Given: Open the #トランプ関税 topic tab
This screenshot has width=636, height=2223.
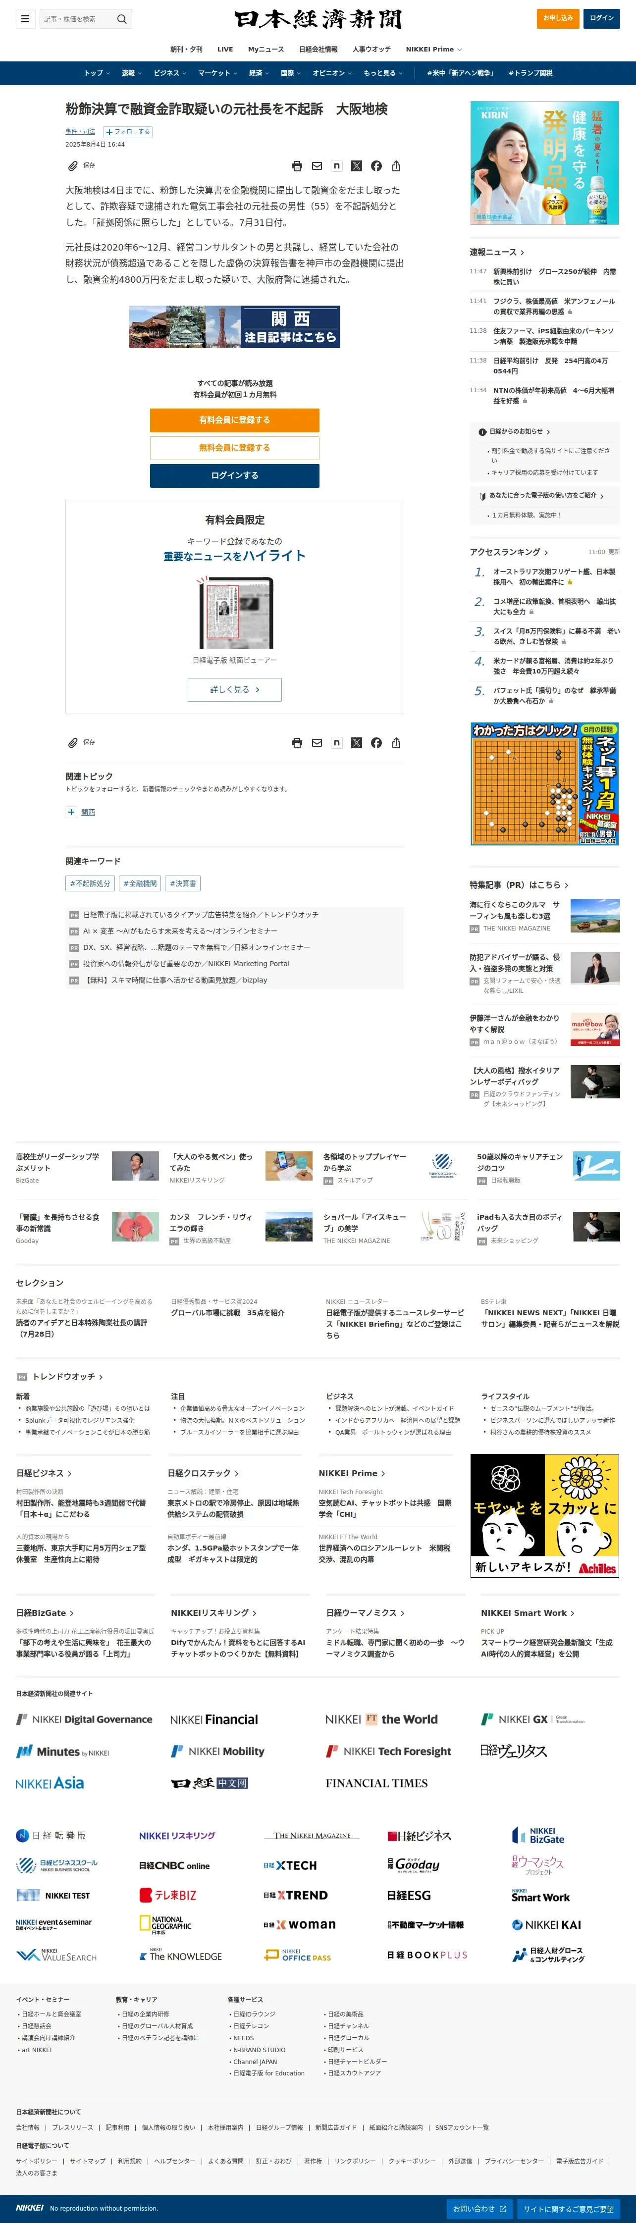Looking at the screenshot, I should tap(530, 73).
